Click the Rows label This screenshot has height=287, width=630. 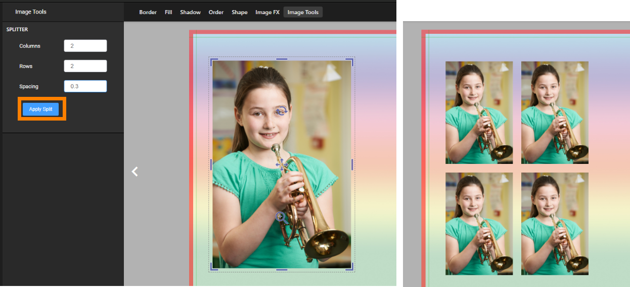click(x=26, y=66)
